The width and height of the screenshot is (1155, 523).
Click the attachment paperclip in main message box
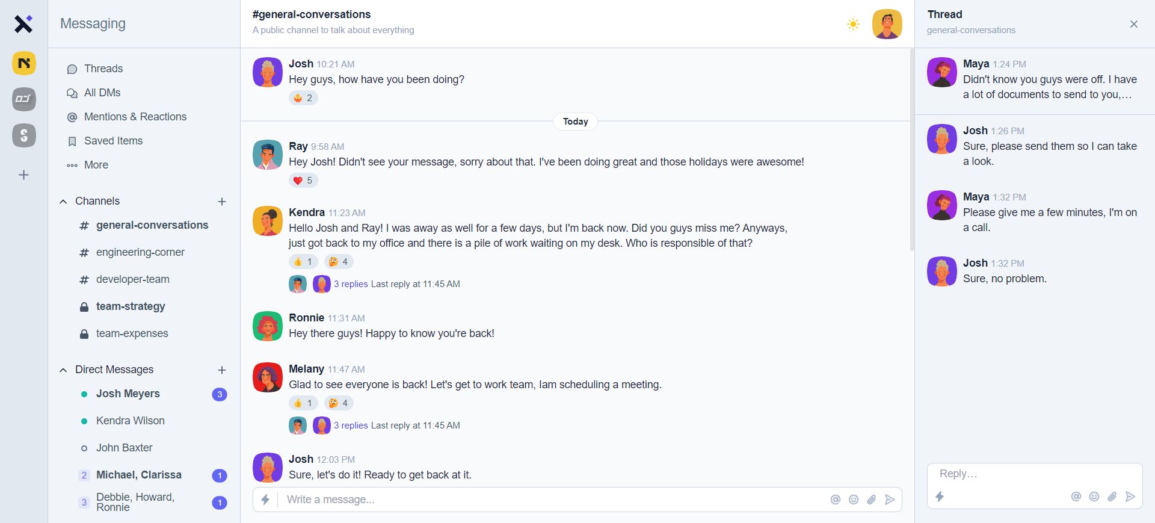pyautogui.click(x=872, y=500)
